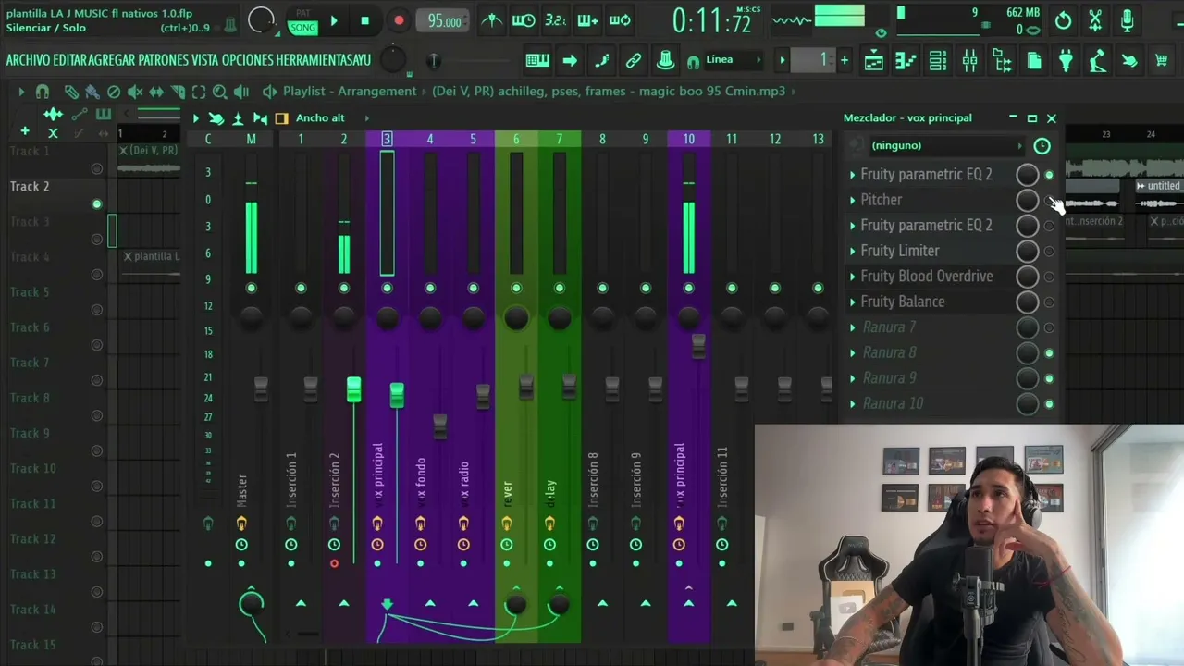Open the (ninguno) input source dropdown
Image resolution: width=1184 pixels, height=666 pixels.
click(x=947, y=145)
